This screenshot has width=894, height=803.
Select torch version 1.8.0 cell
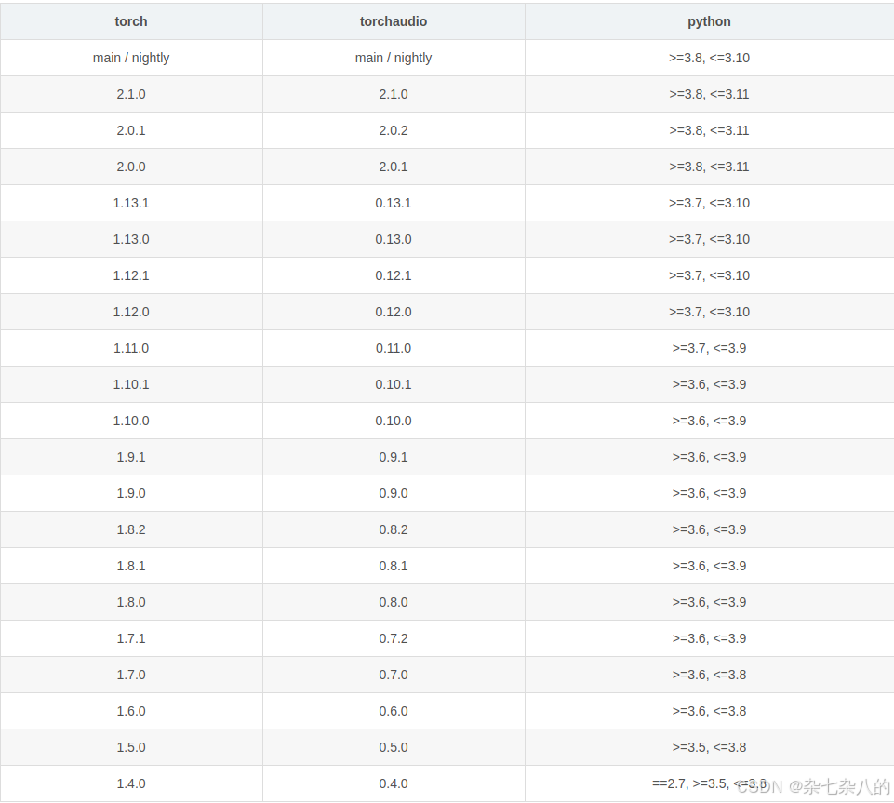coord(131,603)
